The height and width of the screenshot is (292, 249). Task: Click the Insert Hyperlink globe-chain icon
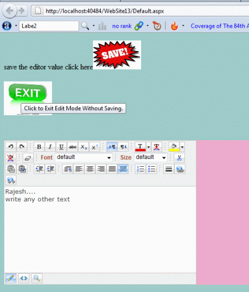click(180, 169)
